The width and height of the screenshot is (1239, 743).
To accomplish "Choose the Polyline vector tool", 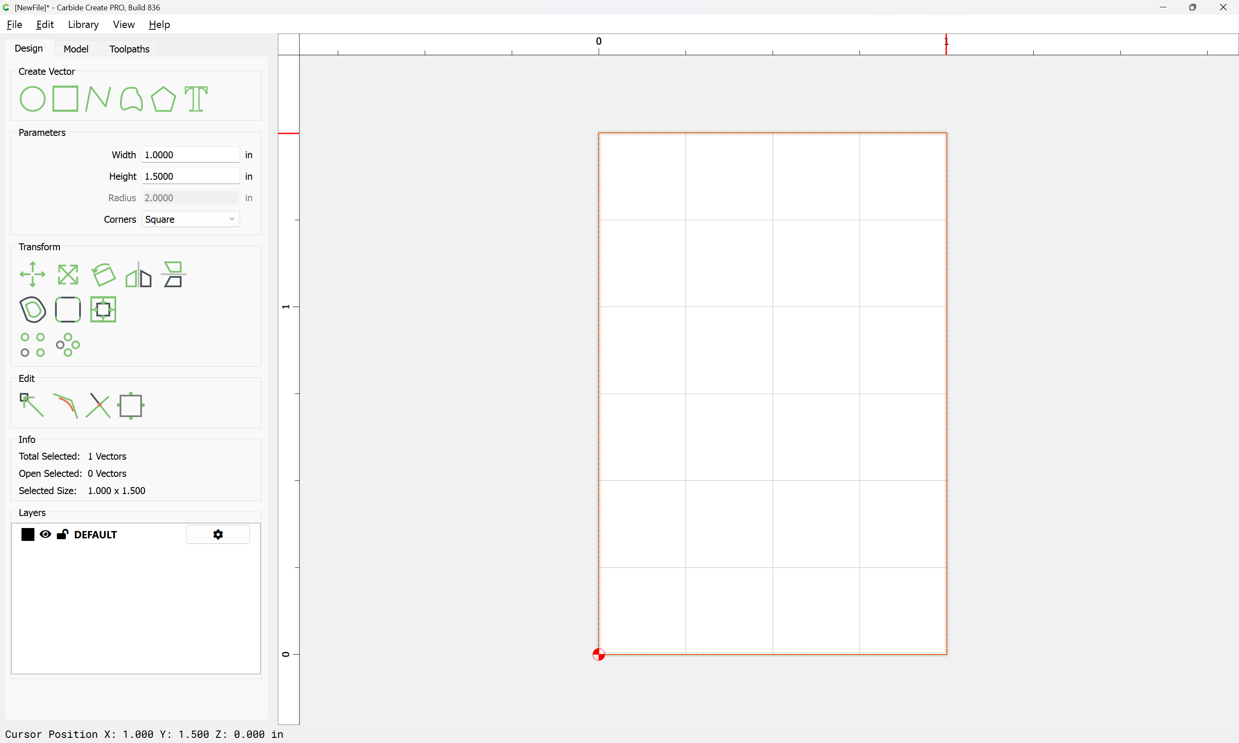I will [98, 98].
